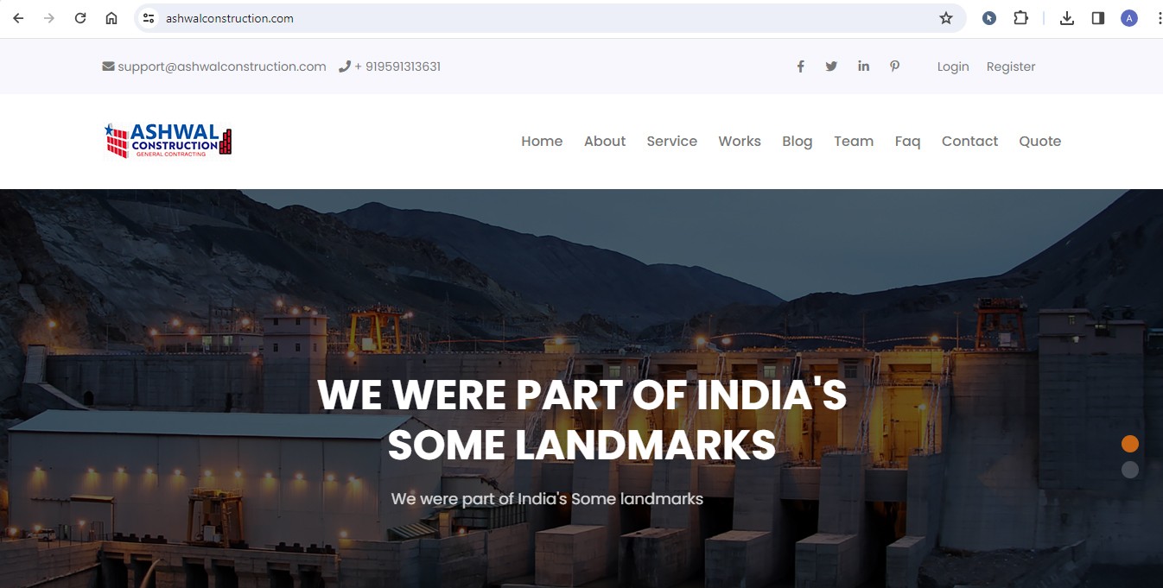This screenshot has height=588, width=1163.
Task: Open the LinkedIn social icon
Action: (863, 66)
